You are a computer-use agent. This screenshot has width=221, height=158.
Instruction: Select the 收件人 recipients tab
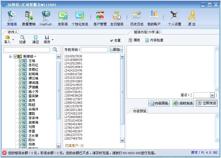(12, 32)
